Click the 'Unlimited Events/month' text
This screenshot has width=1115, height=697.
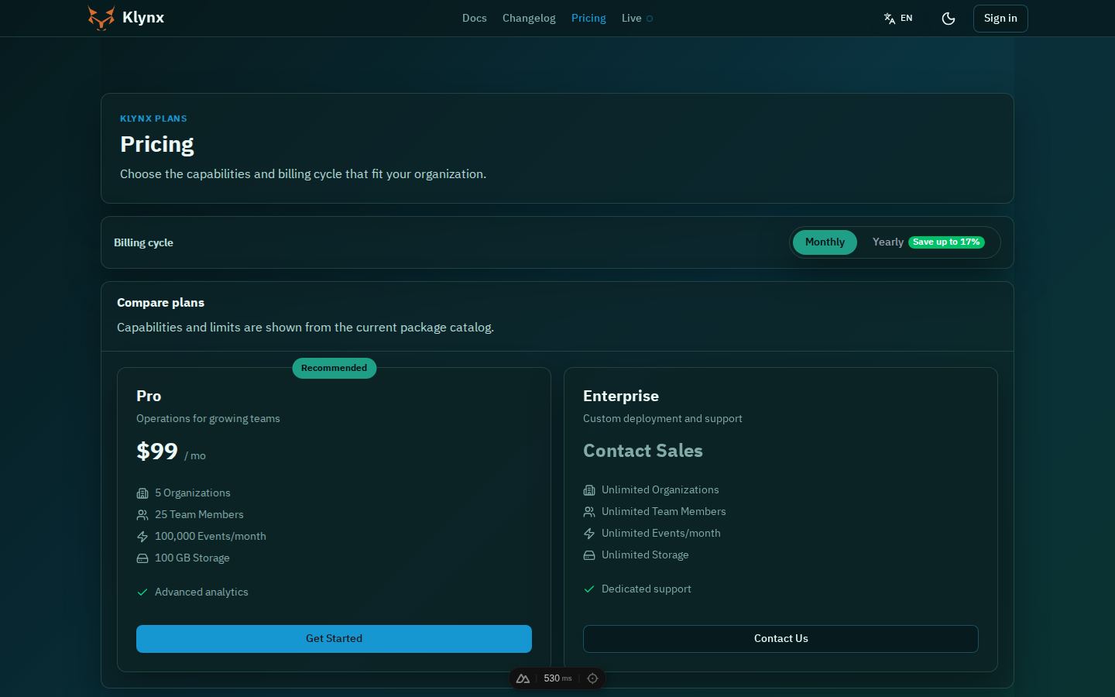(x=661, y=534)
